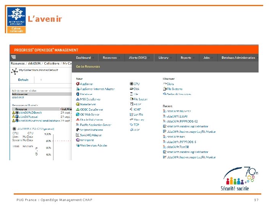Click the AppServer Internet Adapter icon
The width and height of the screenshot is (275, 206).
[x=78, y=89]
